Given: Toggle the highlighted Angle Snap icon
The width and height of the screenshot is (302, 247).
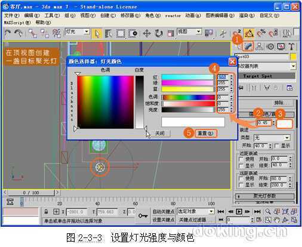Looking at the screenshot, I should click(249, 33).
